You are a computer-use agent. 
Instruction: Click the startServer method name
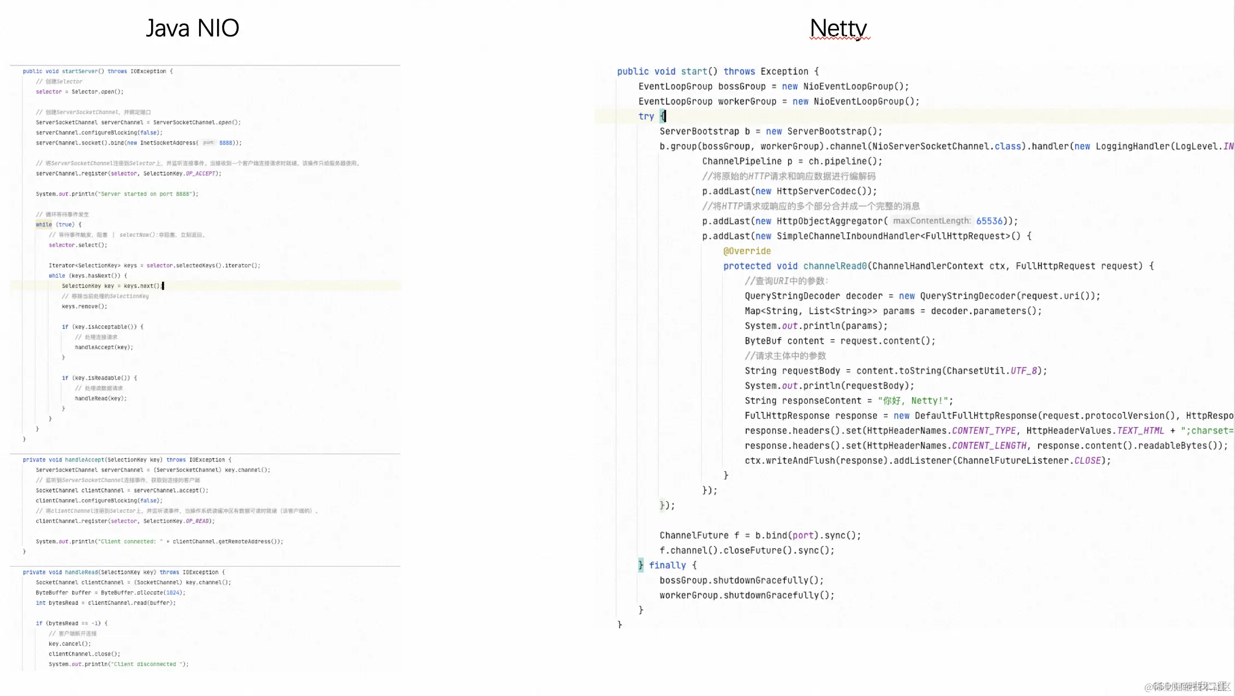pos(80,71)
